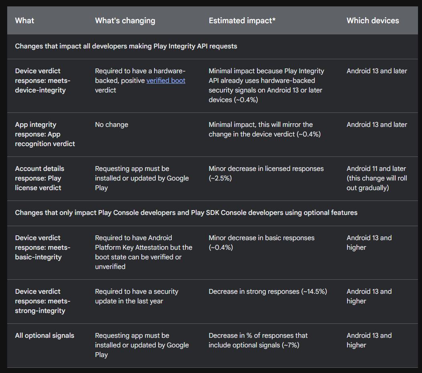Click the 'What's changing' column header
This screenshot has width=422, height=373.
tap(125, 21)
